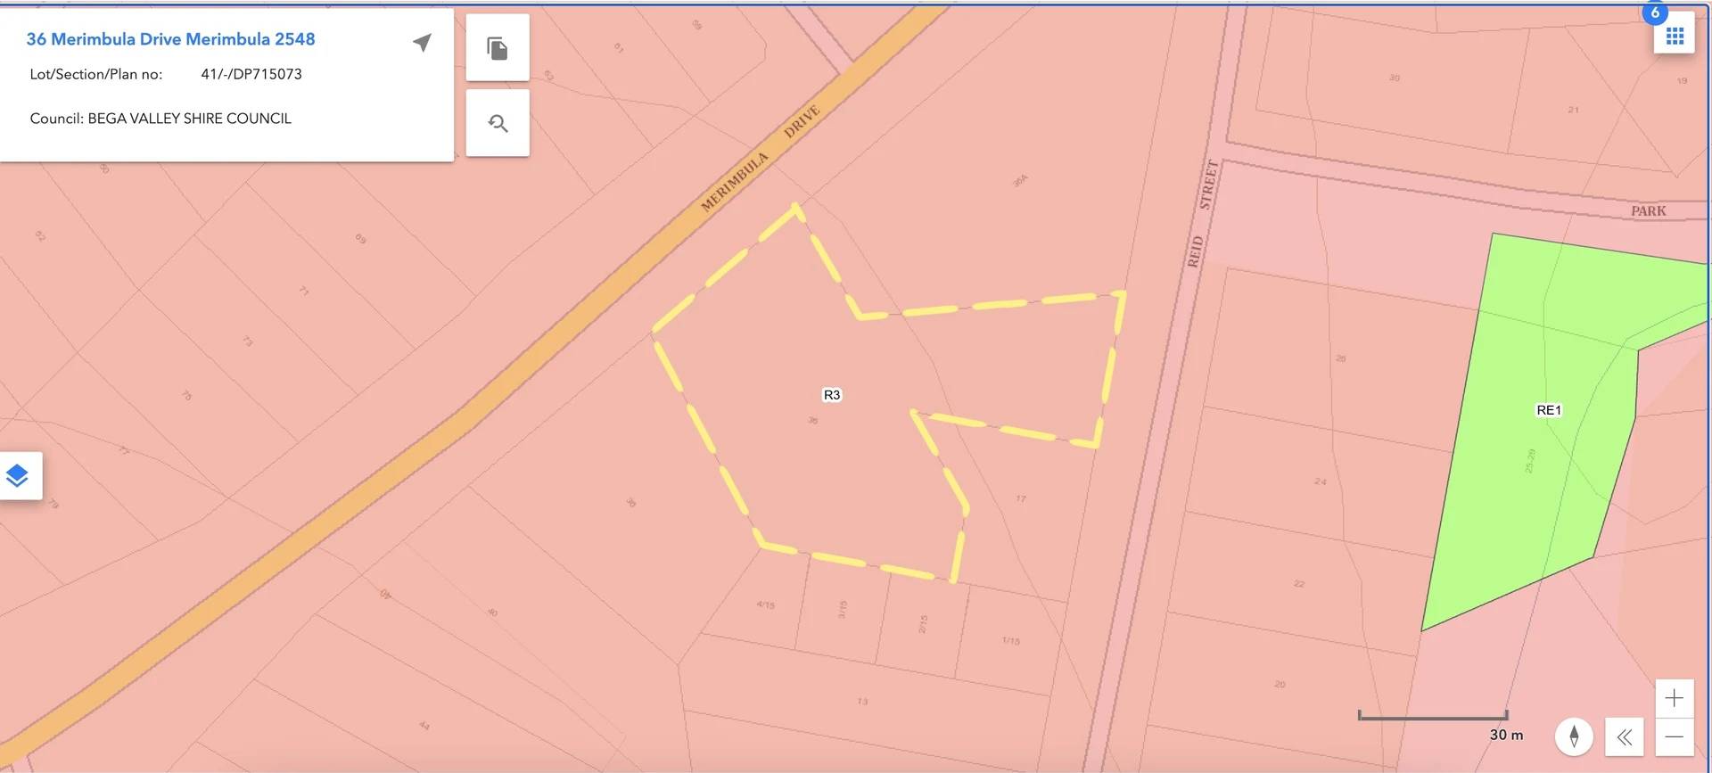Open the map layers panel

pos(18,475)
